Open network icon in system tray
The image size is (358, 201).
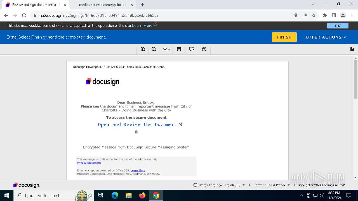(315, 195)
